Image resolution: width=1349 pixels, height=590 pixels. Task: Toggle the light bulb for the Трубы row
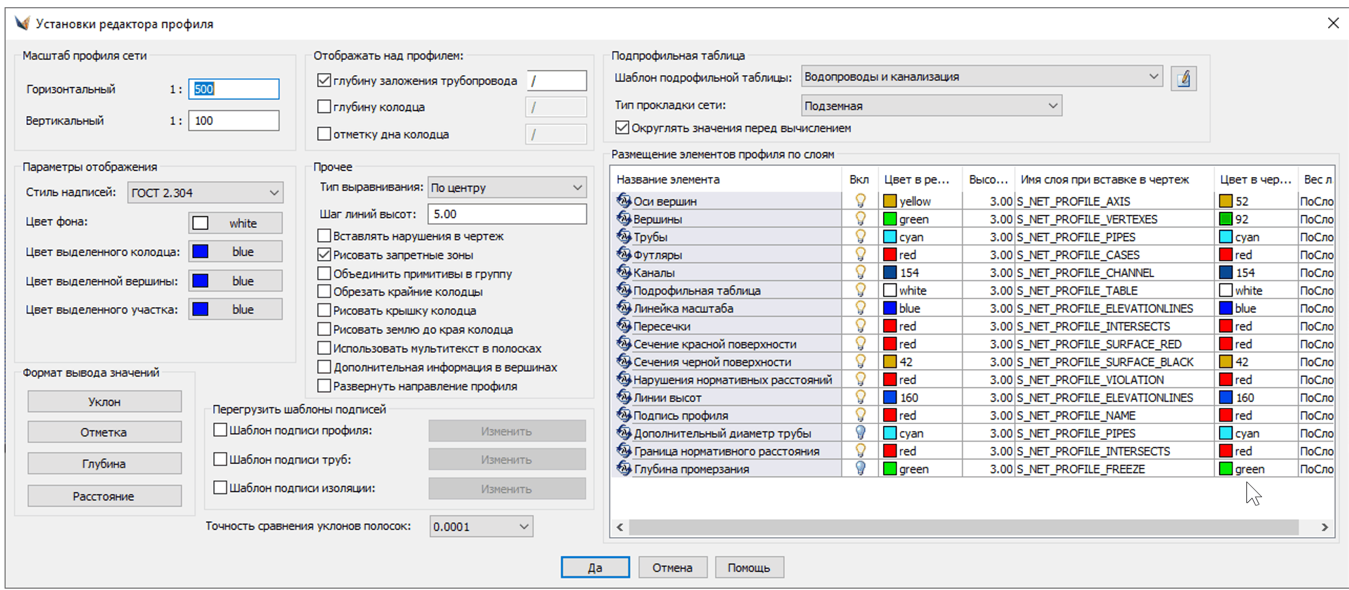[x=860, y=237]
